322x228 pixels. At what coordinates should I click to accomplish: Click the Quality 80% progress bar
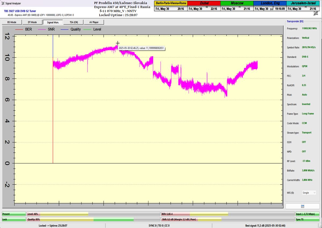93,219
